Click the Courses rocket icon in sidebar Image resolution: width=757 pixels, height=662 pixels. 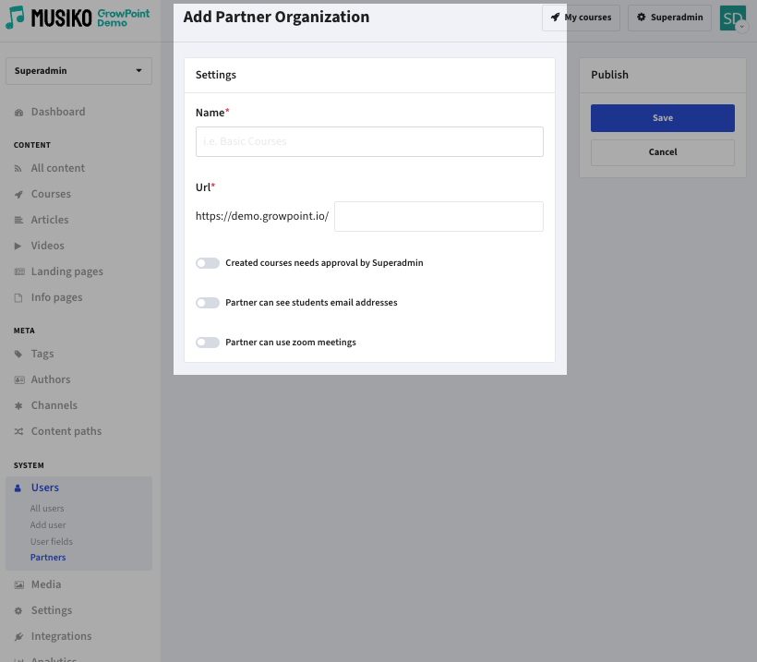(x=18, y=195)
